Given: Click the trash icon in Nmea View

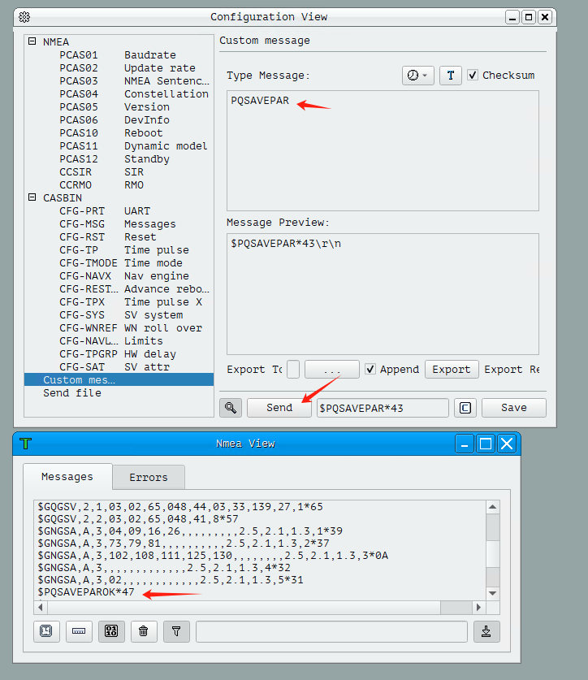Looking at the screenshot, I should tap(143, 630).
